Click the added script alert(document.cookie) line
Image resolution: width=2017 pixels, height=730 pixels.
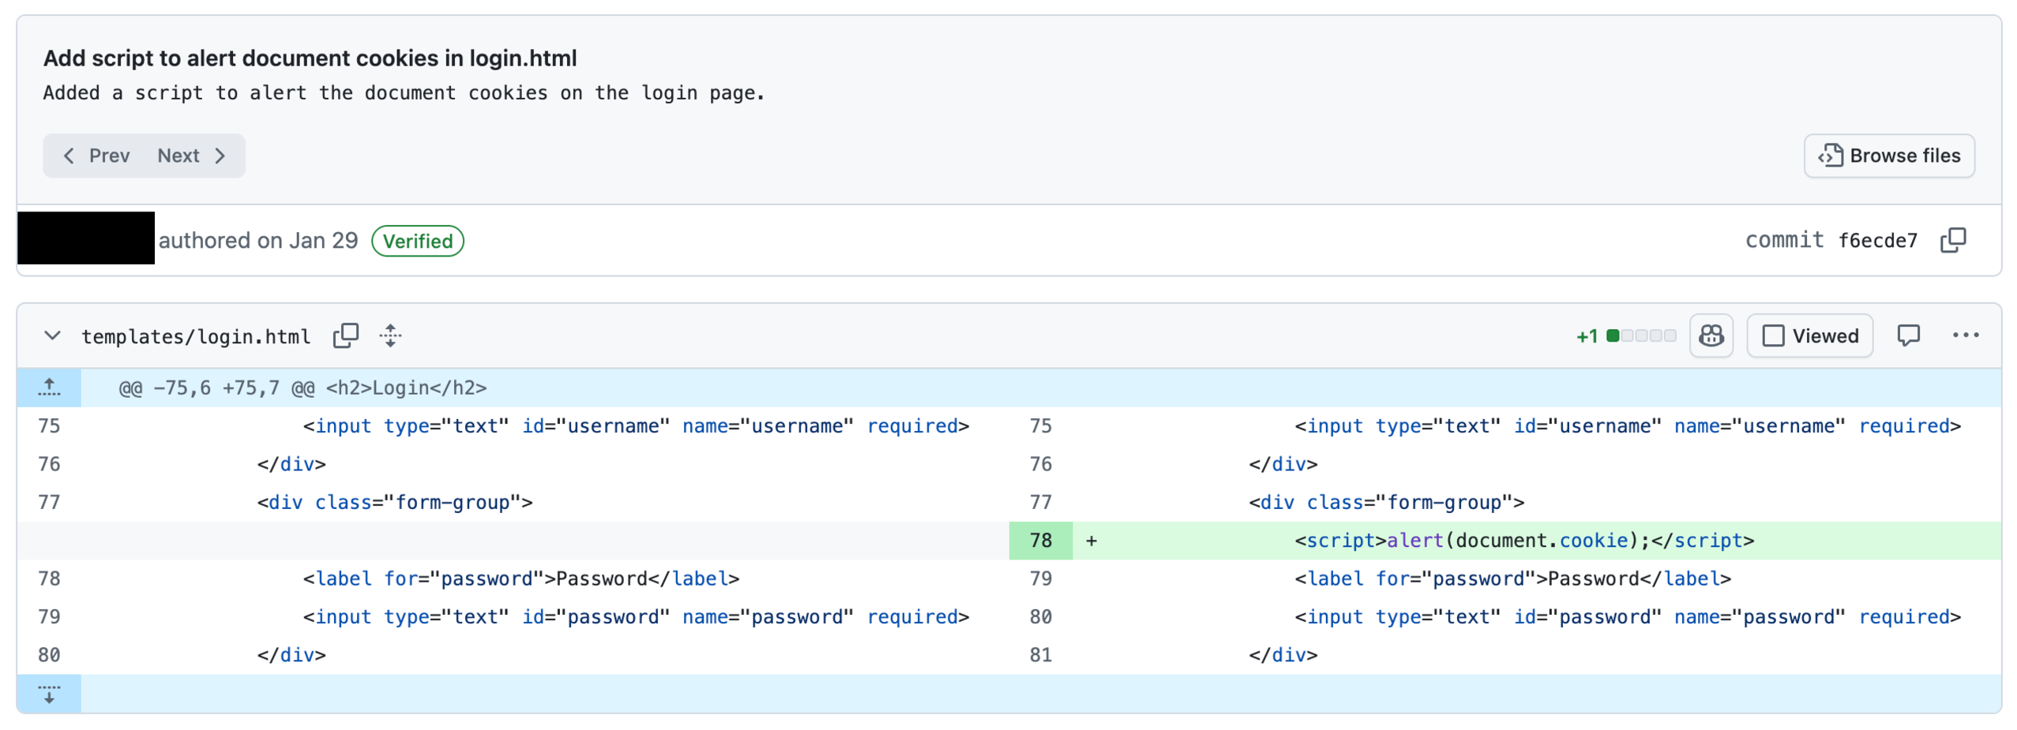click(x=1523, y=541)
